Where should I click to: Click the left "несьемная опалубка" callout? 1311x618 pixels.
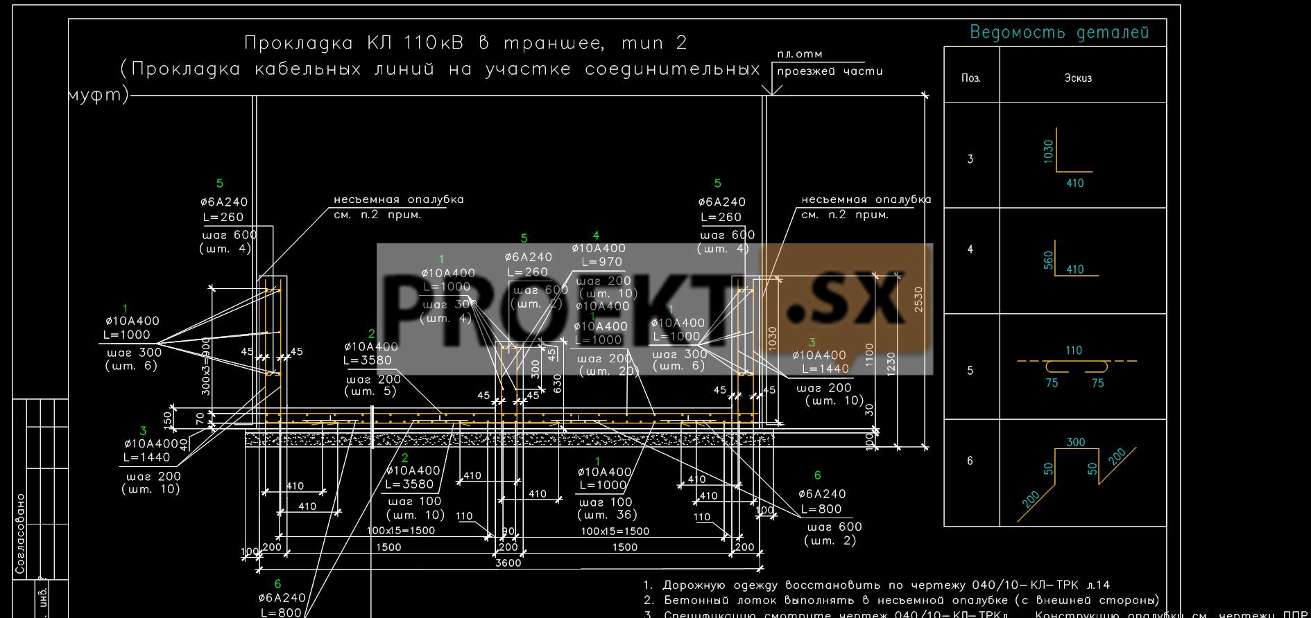(x=399, y=200)
